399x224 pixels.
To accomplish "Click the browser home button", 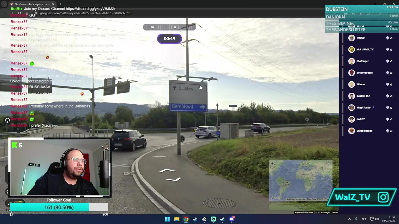I will (x=27, y=13).
